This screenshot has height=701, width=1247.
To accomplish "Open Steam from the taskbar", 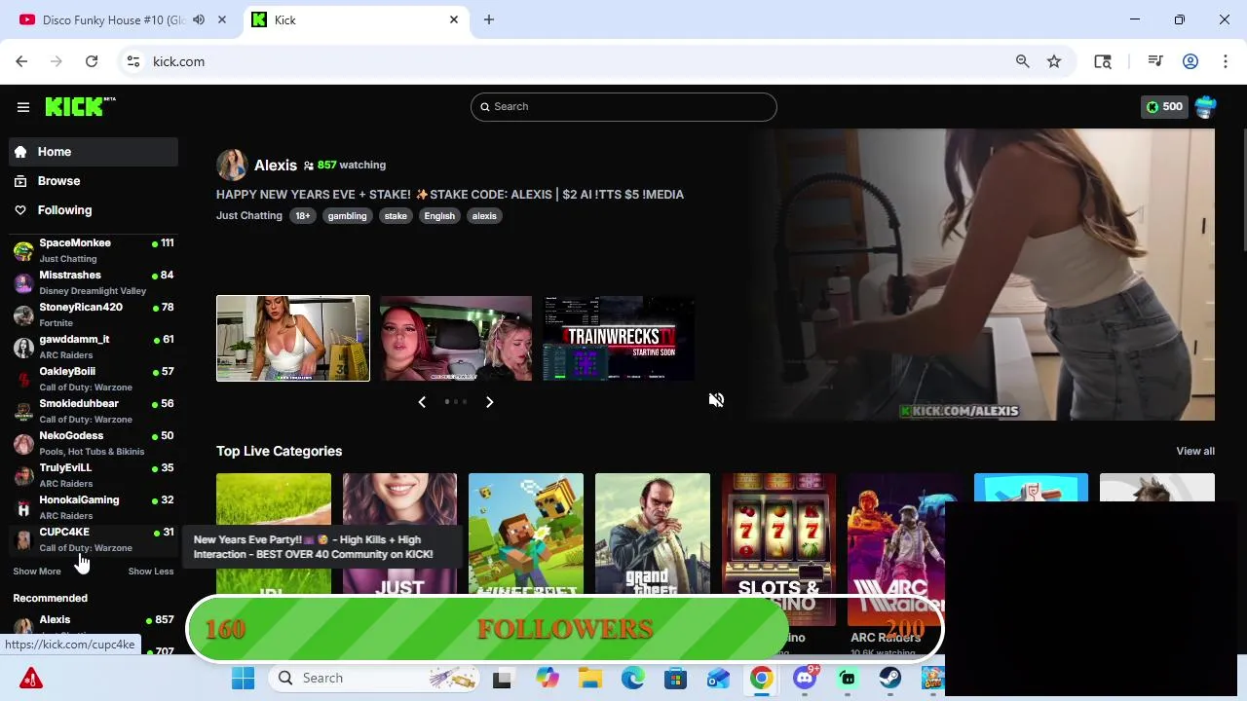I will (890, 679).
